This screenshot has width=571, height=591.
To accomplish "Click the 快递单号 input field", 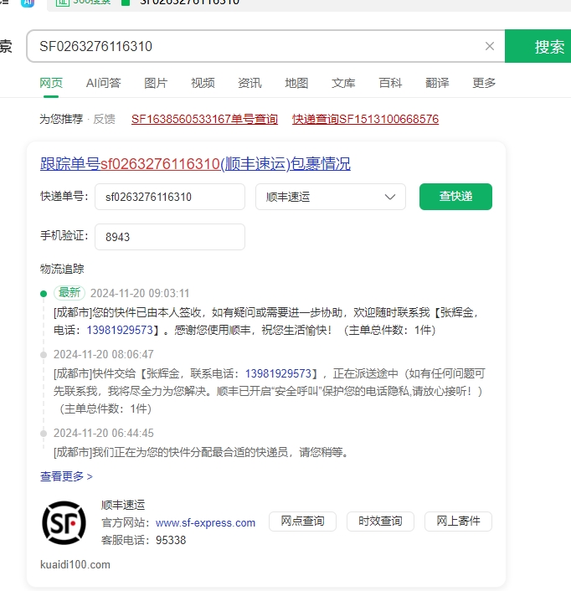I will [170, 197].
